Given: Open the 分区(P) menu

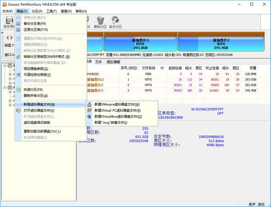Looking at the screenshot, I should tap(37, 11).
